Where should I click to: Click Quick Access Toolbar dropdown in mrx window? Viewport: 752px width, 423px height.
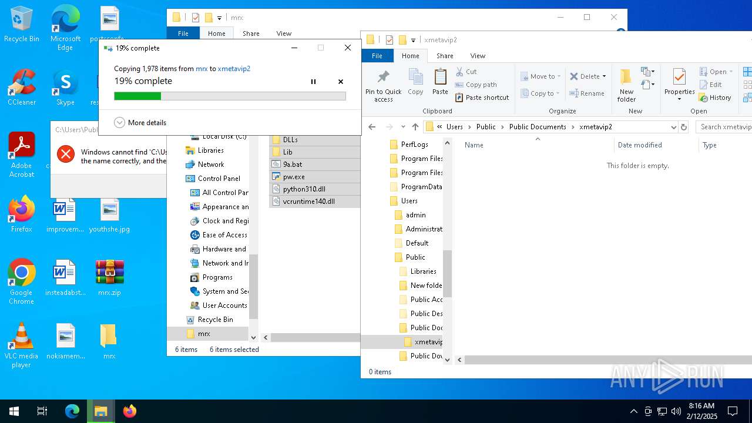point(219,18)
